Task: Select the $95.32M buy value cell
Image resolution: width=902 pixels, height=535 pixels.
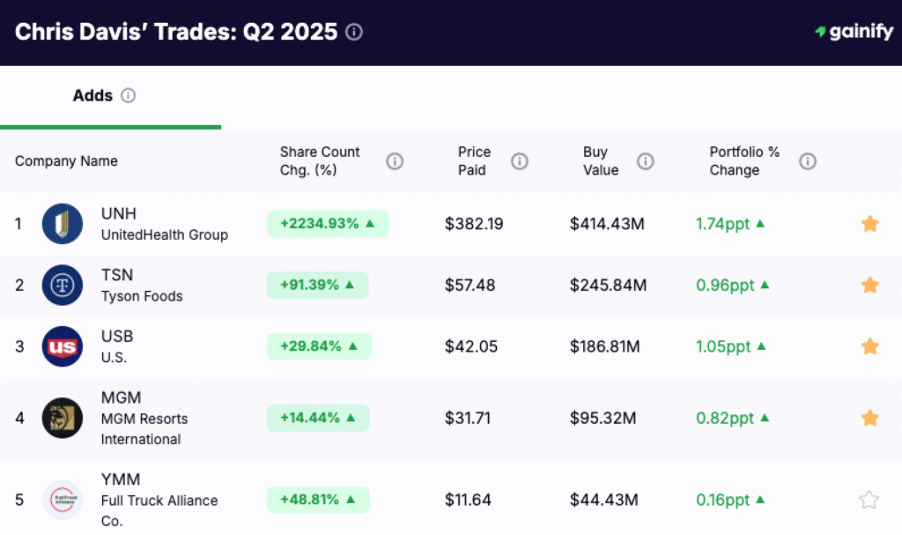Action: click(603, 418)
